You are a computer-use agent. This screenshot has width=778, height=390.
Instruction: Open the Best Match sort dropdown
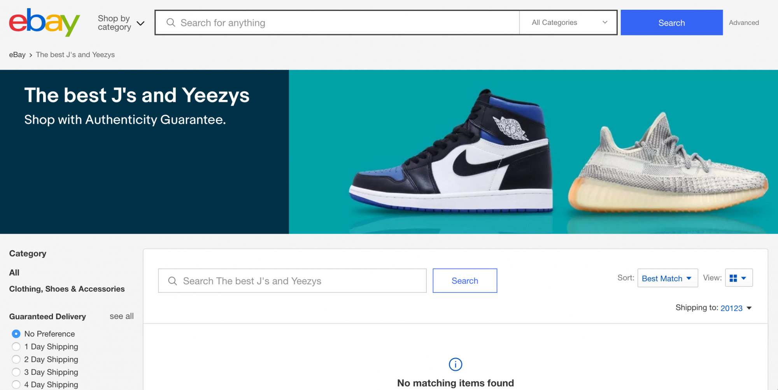coord(667,278)
